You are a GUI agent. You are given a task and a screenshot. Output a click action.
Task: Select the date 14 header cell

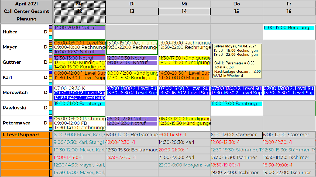pyautogui.click(x=184, y=12)
